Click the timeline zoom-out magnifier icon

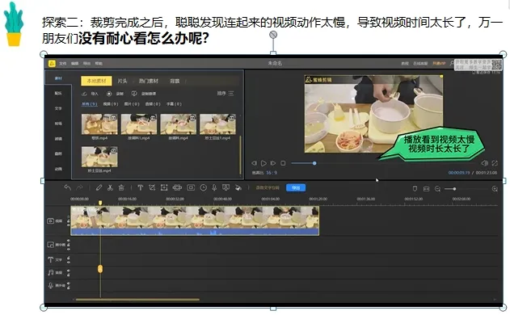coord(438,189)
